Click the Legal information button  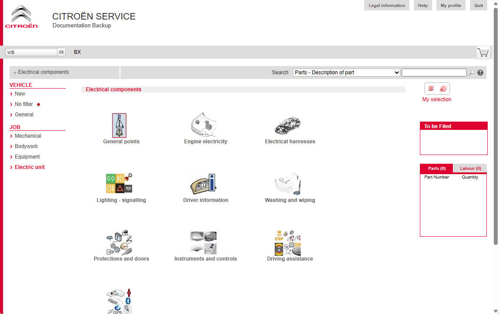coord(386,6)
